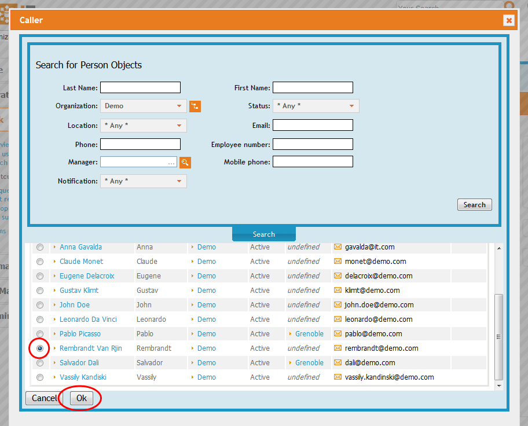528x426 pixels.
Task: Click the envelope icon next to gavalda@it.com
Action: coord(338,247)
